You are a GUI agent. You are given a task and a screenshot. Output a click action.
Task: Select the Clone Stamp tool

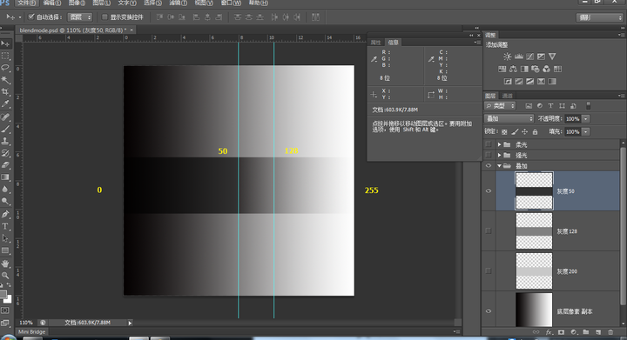coord(5,141)
